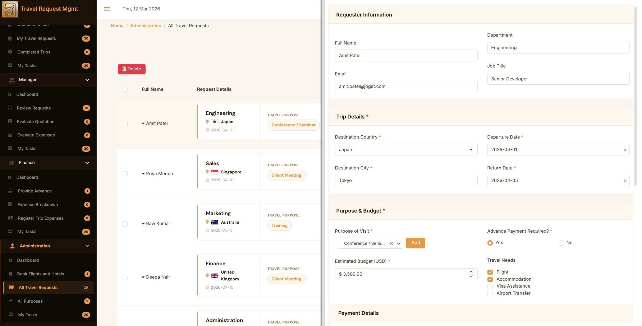This screenshot has height=326, width=642.
Task: Clear the Departure Date with x icon
Action: pyautogui.click(x=625, y=150)
